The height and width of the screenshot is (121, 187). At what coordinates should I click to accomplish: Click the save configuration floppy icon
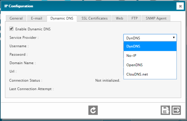165,110
